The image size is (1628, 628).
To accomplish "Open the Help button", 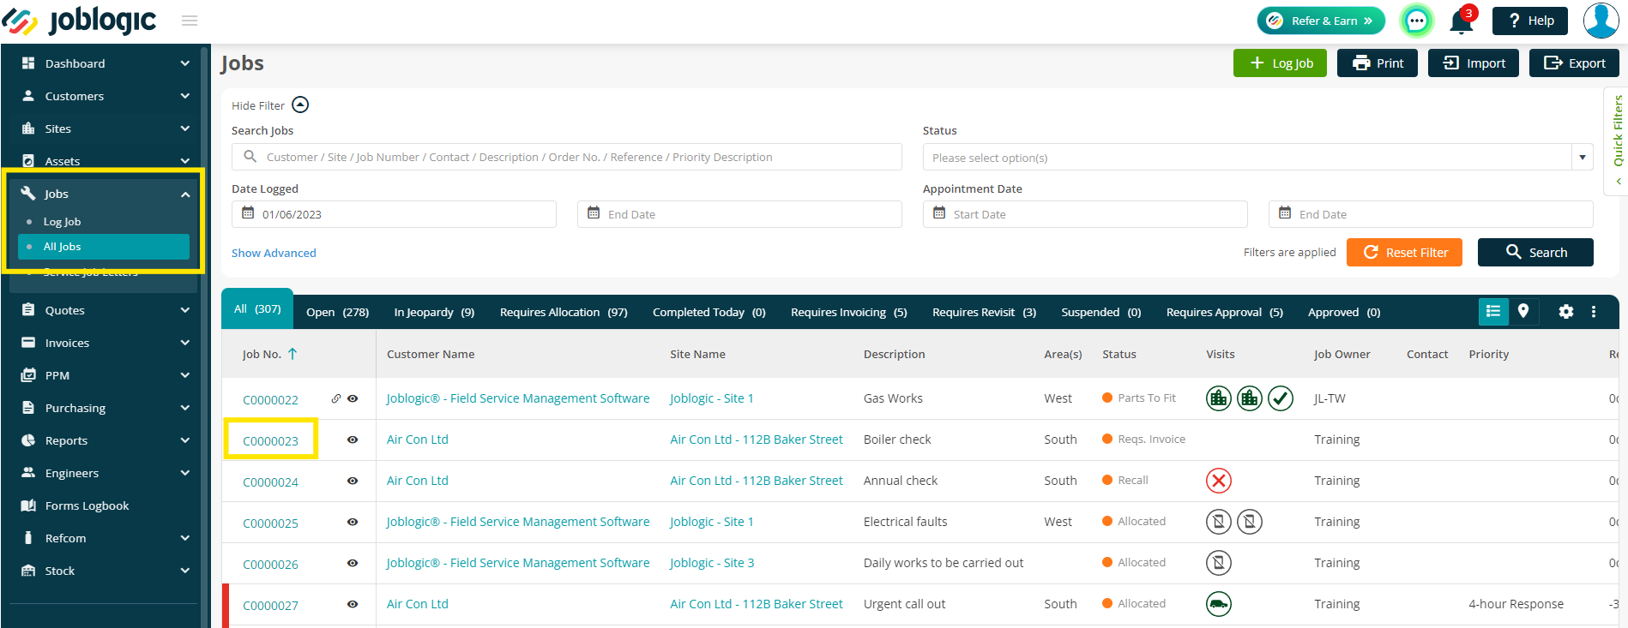I will click(1530, 21).
